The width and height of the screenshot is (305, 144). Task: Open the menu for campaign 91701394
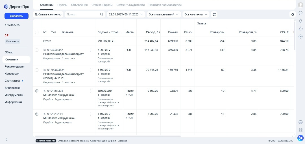pos(91,91)
